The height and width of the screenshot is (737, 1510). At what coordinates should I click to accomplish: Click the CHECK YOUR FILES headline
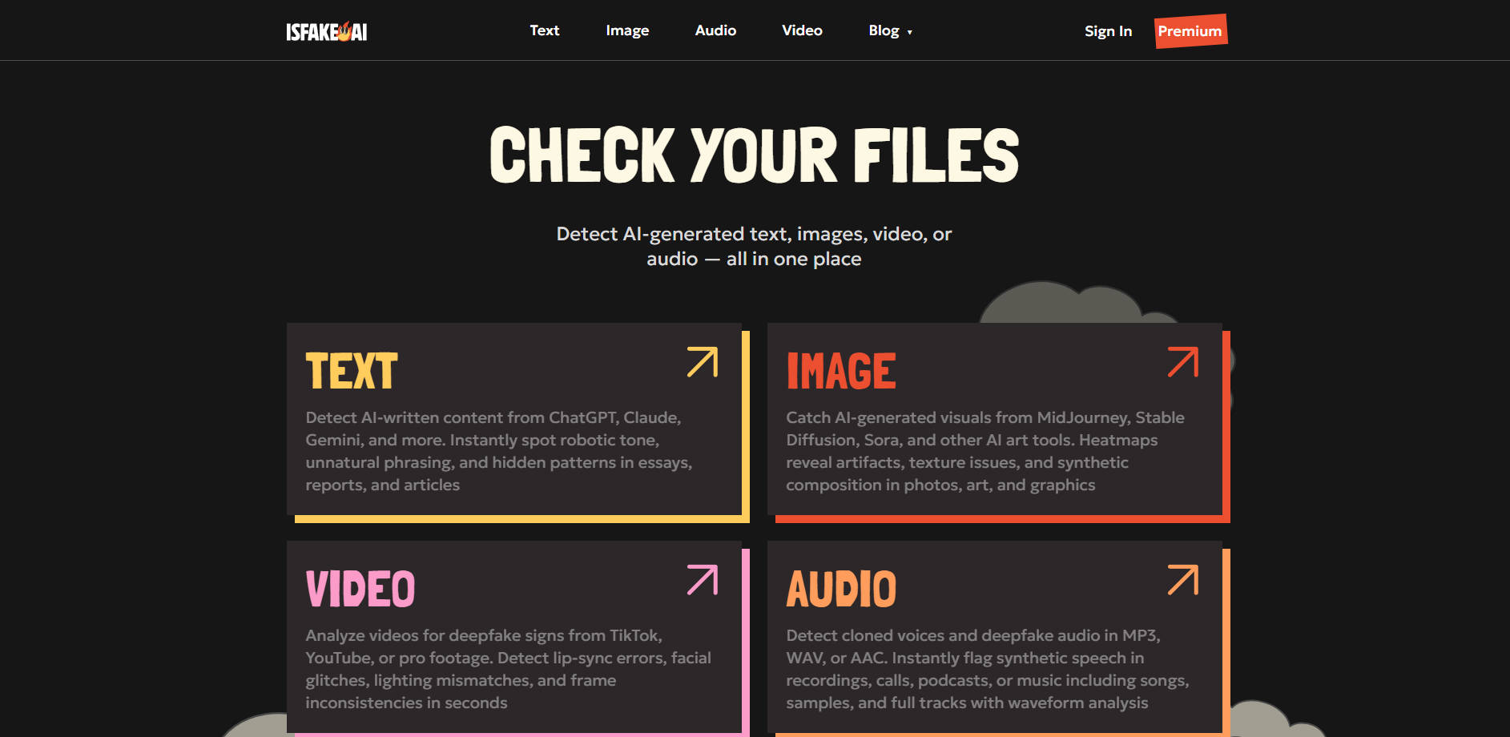(754, 155)
